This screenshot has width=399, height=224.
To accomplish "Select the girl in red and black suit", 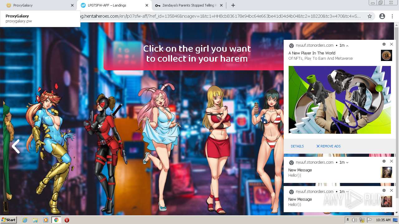I will 105,152.
